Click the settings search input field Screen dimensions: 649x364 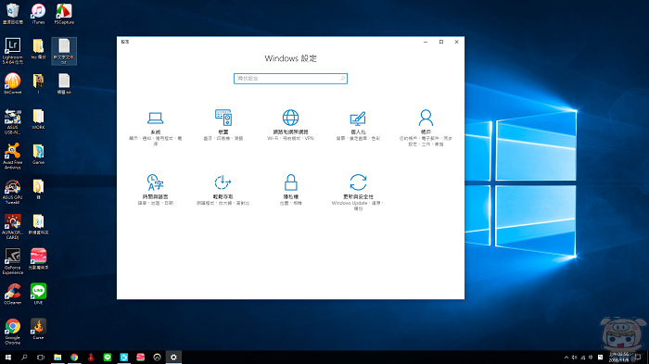tap(290, 79)
